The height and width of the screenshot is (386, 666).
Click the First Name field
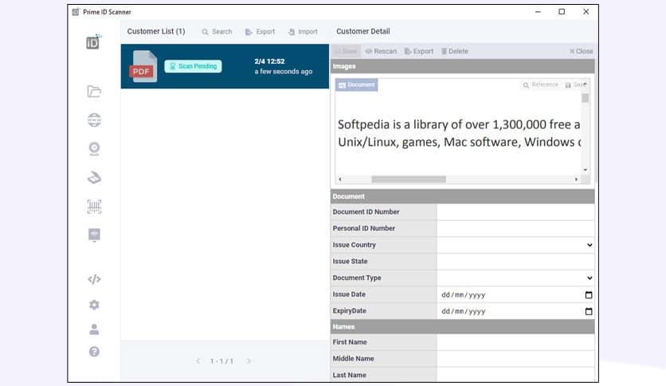[515, 342]
